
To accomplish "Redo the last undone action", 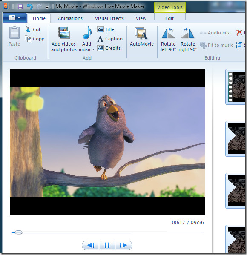I will tap(39, 7).
